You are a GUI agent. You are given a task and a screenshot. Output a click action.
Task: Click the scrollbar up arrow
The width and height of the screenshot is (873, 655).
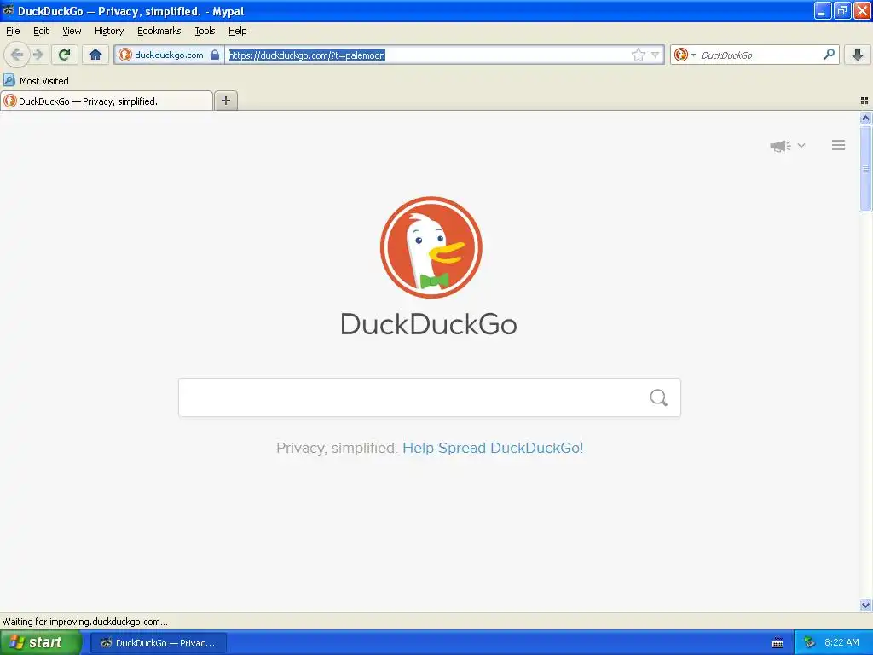(865, 118)
